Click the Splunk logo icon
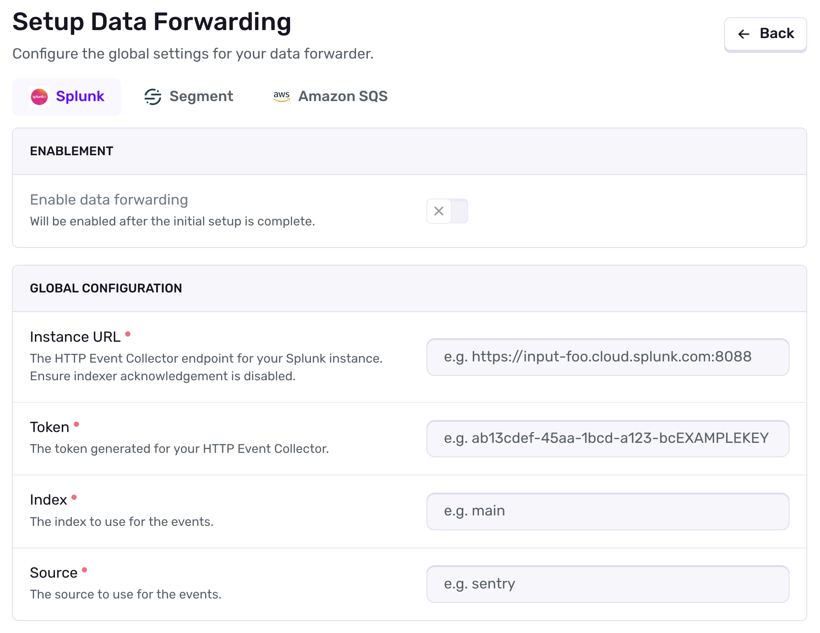The height and width of the screenshot is (633, 820). [40, 96]
